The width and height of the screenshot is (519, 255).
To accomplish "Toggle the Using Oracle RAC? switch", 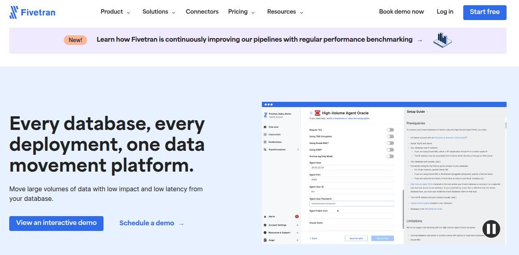I will coord(390,143).
